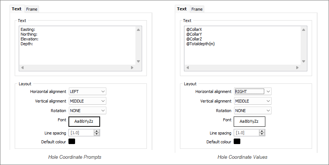Pick Default colour swatch in Prompts panel
Screen dimensions: 329x165
tap(72, 141)
